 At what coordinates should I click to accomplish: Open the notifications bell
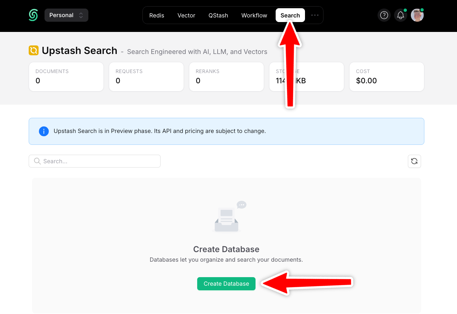[401, 15]
